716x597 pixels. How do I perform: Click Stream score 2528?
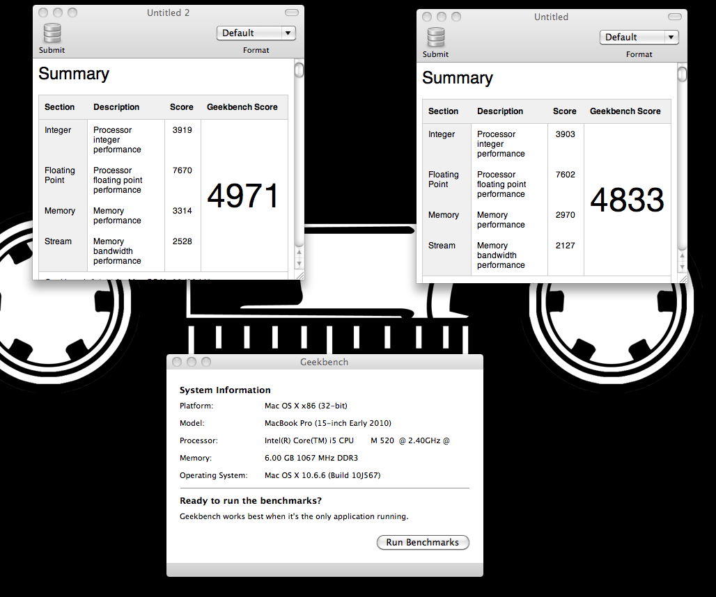coord(182,241)
